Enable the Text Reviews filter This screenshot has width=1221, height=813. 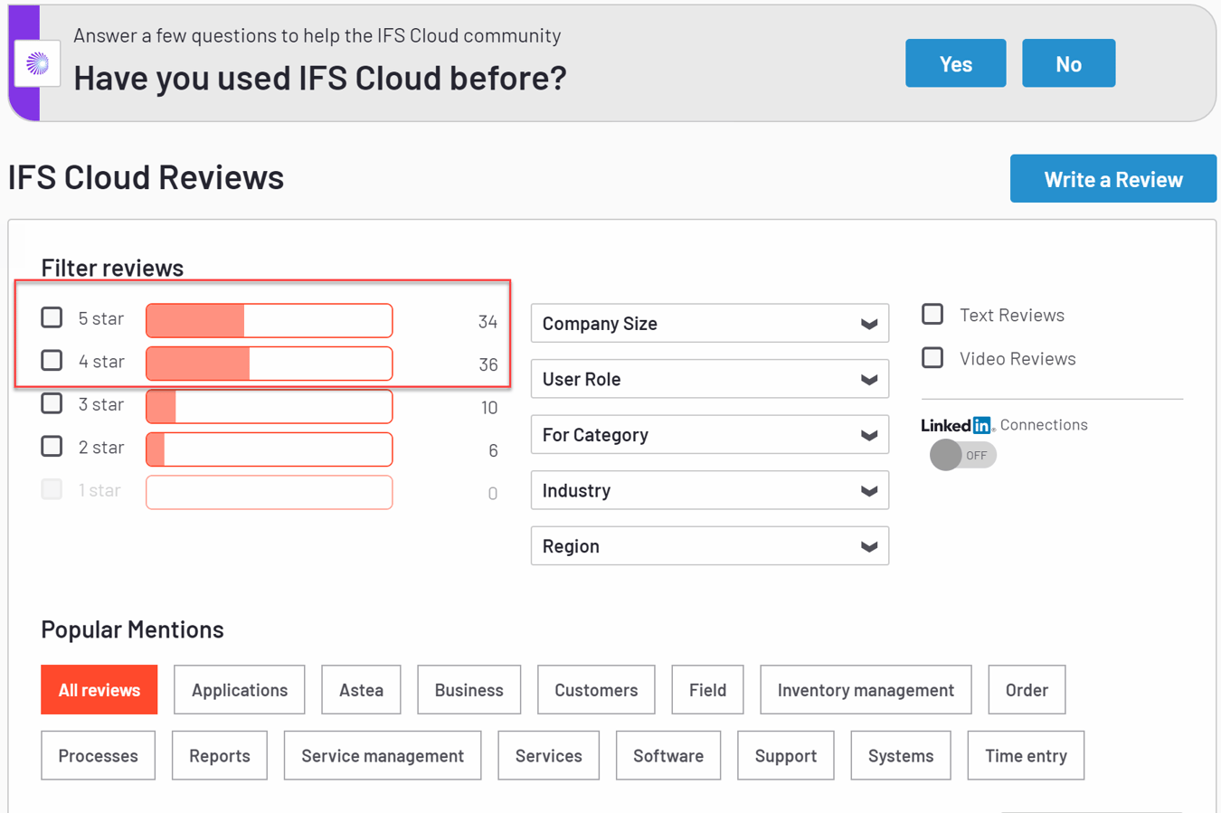[x=932, y=314]
